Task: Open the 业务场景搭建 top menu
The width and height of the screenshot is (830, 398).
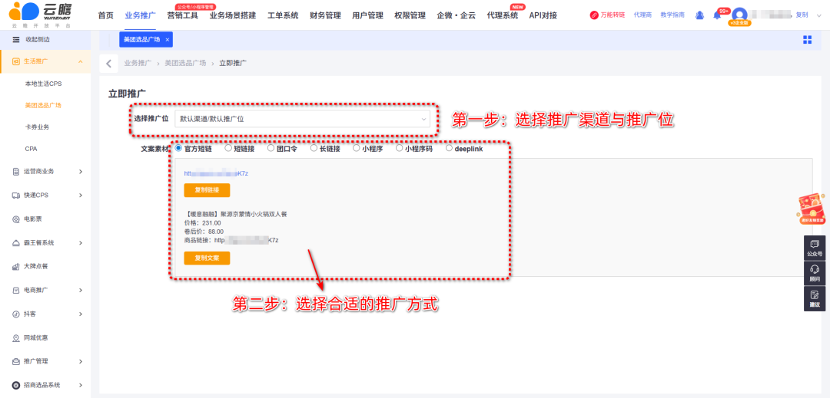Action: [233, 15]
